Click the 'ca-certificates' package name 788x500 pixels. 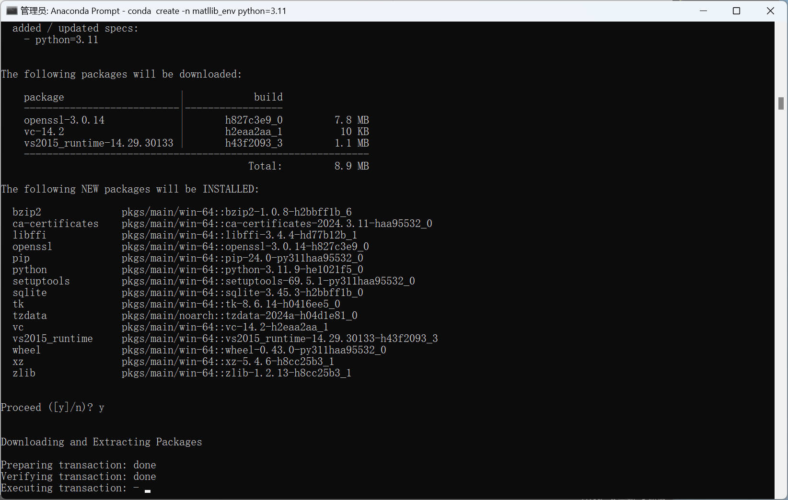coord(56,224)
